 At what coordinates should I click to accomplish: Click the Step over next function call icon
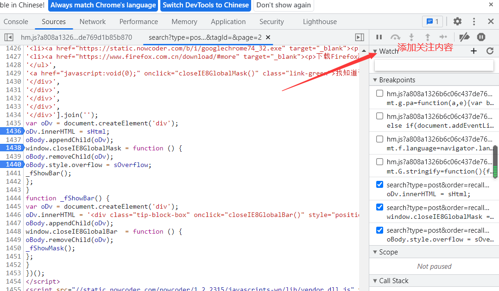(x=395, y=37)
